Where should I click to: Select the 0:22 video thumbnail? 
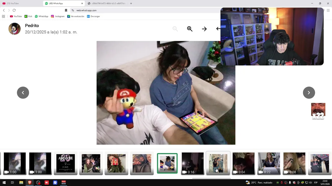[269, 163]
